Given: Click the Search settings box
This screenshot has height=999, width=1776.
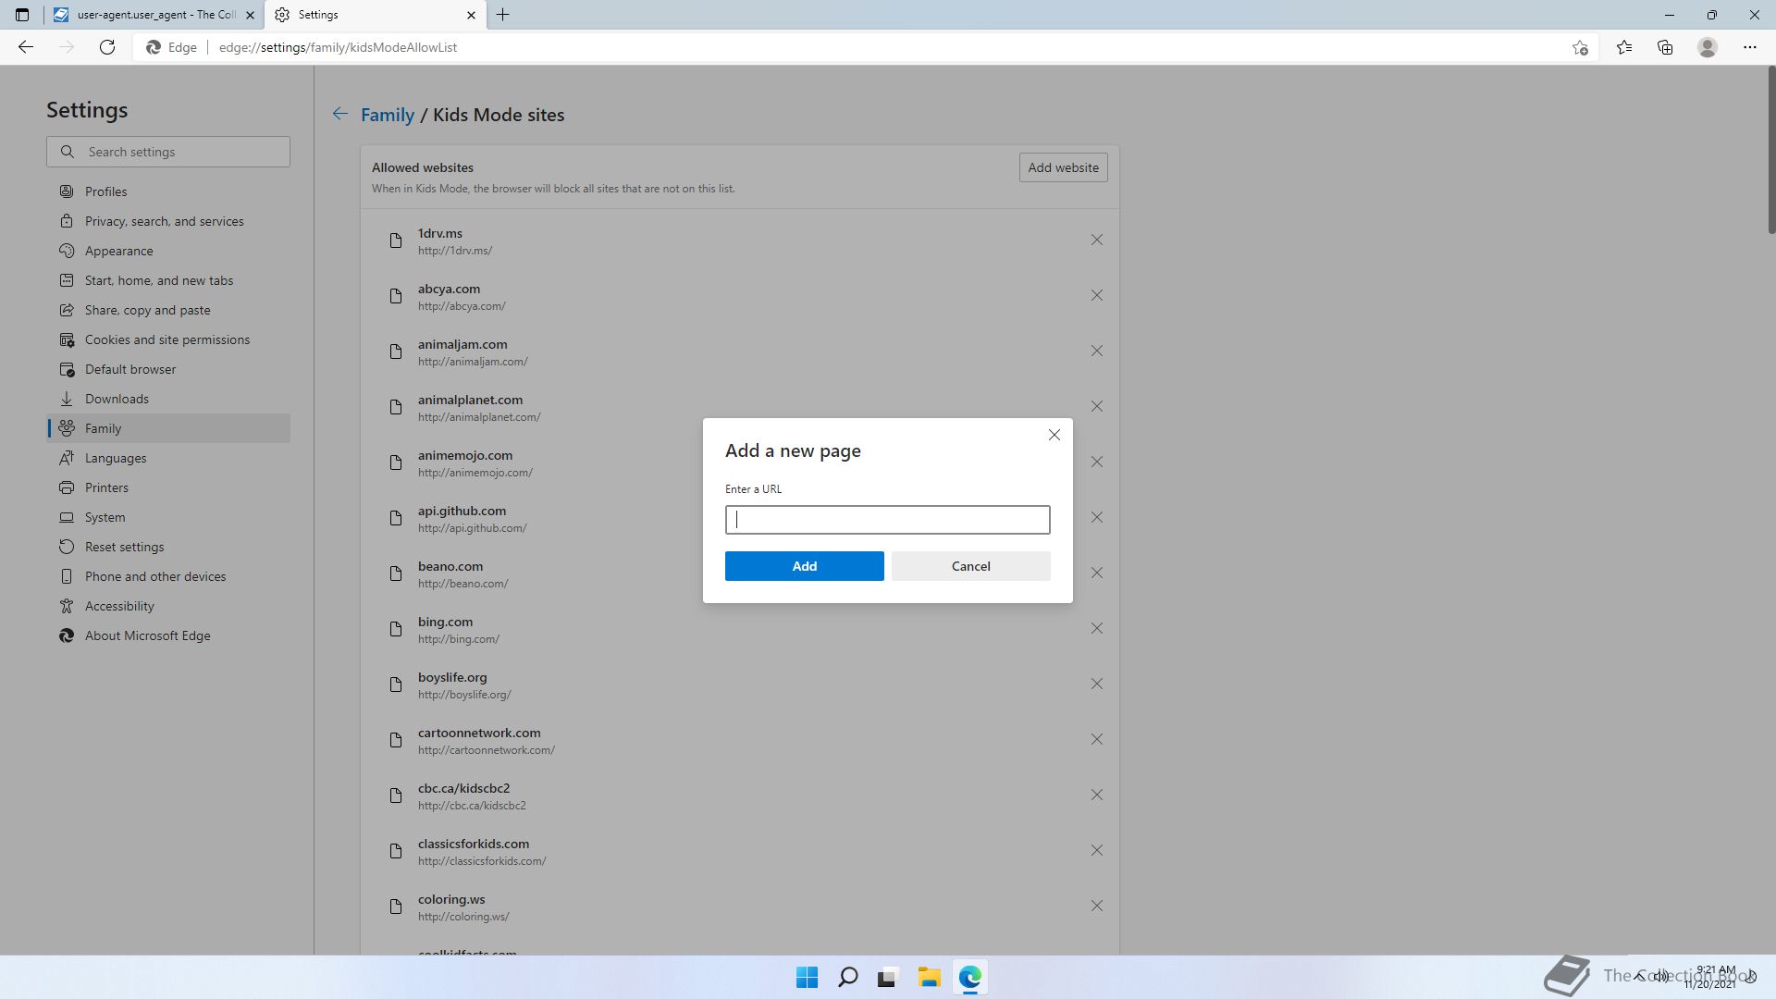Looking at the screenshot, I should (168, 152).
